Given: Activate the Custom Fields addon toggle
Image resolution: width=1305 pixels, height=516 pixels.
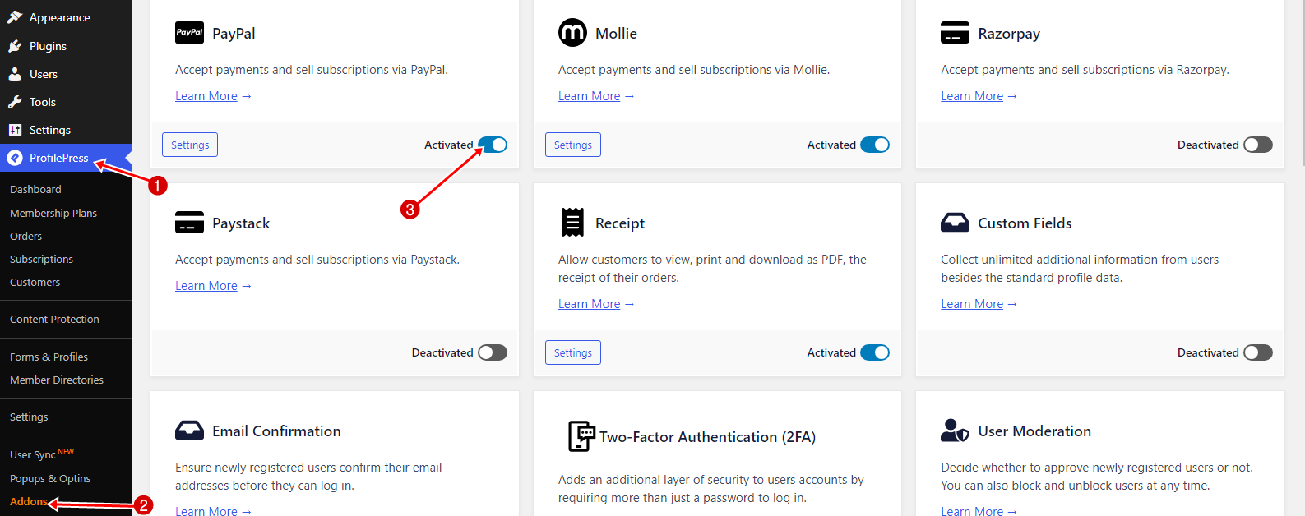Looking at the screenshot, I should (1258, 352).
